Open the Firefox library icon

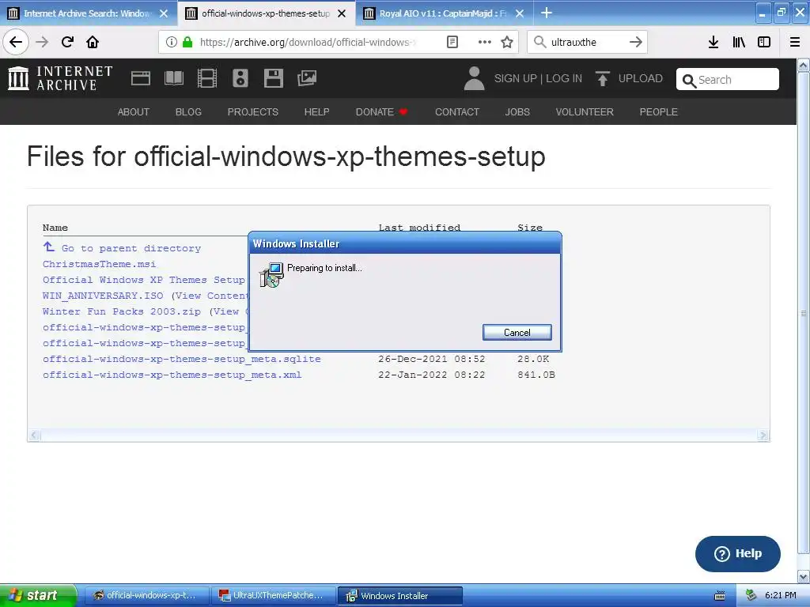[739, 42]
